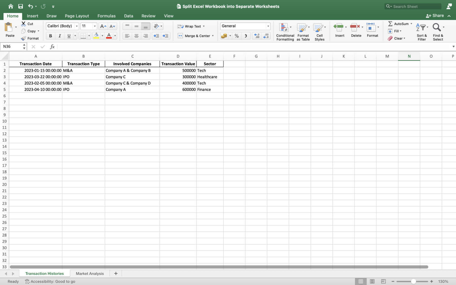The width and height of the screenshot is (456, 285).
Task: Open the Insert ribbon tab
Action: (x=32, y=16)
